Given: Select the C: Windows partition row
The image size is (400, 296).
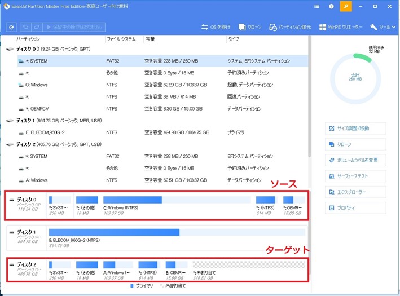Looking at the screenshot, I should 162,85.
